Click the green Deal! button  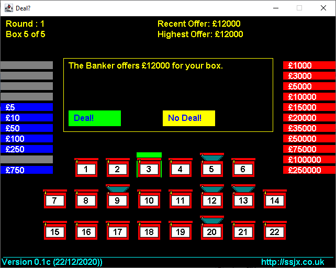click(x=95, y=118)
